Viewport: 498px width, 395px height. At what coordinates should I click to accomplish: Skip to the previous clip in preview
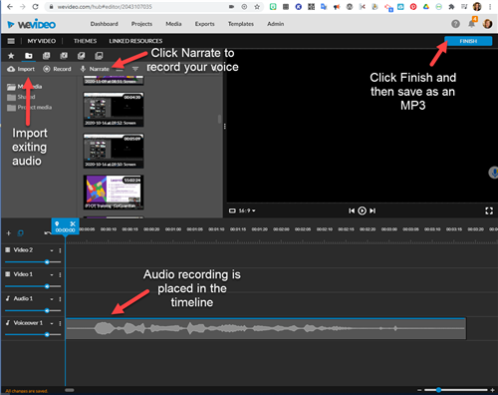(352, 210)
